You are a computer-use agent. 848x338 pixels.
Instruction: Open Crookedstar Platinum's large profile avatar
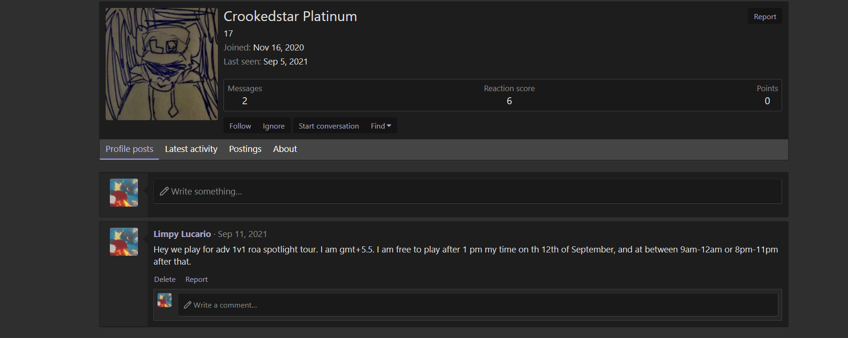click(161, 64)
